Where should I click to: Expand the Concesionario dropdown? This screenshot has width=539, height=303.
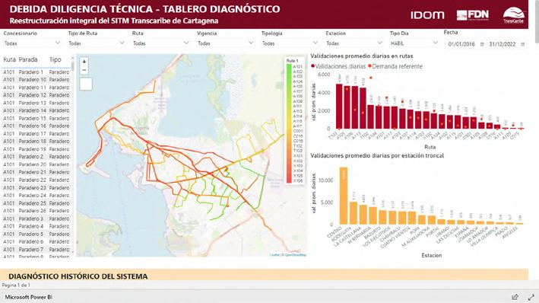32,43
